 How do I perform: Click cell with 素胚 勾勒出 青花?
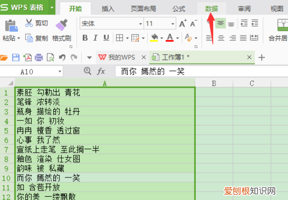pyautogui.click(x=105, y=92)
